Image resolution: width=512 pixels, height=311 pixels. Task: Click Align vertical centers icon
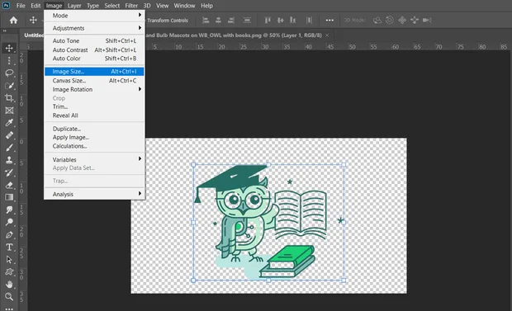(280, 21)
